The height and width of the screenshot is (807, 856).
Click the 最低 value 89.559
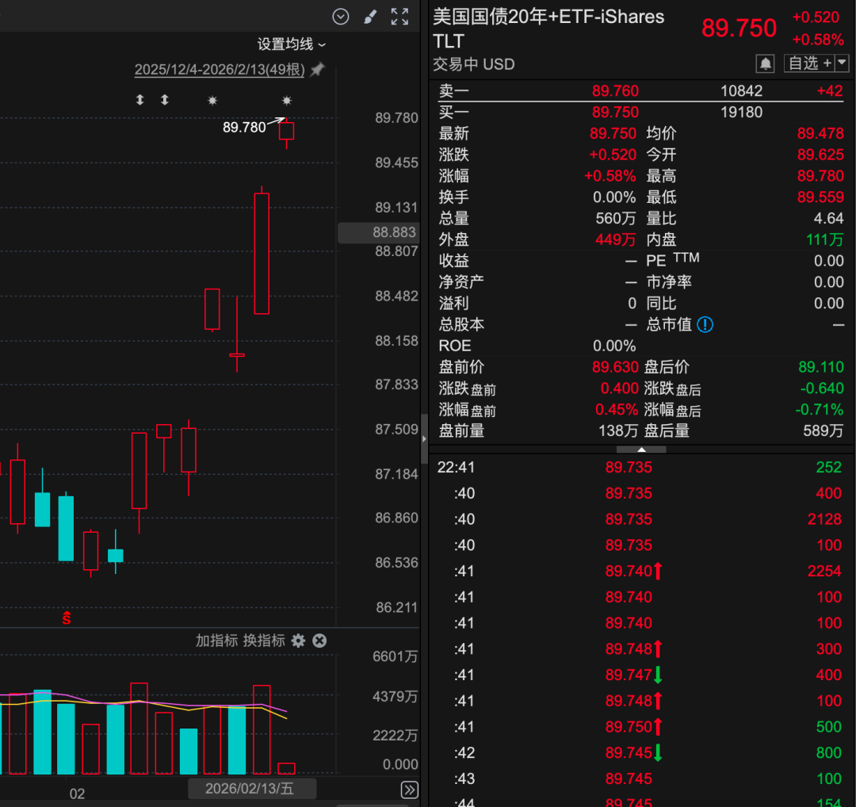pyautogui.click(x=820, y=197)
